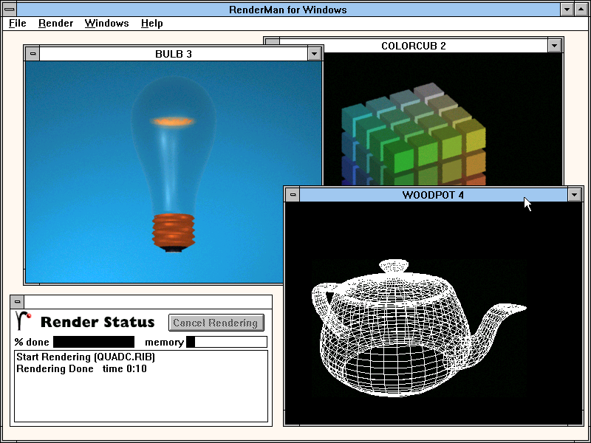Minimize the COLORCUB 2 window with its down arrow
Viewport: 591px width, 443px height.
click(x=555, y=46)
